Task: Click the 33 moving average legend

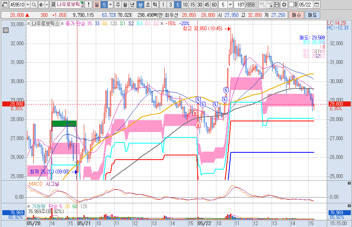Action: [97, 23]
